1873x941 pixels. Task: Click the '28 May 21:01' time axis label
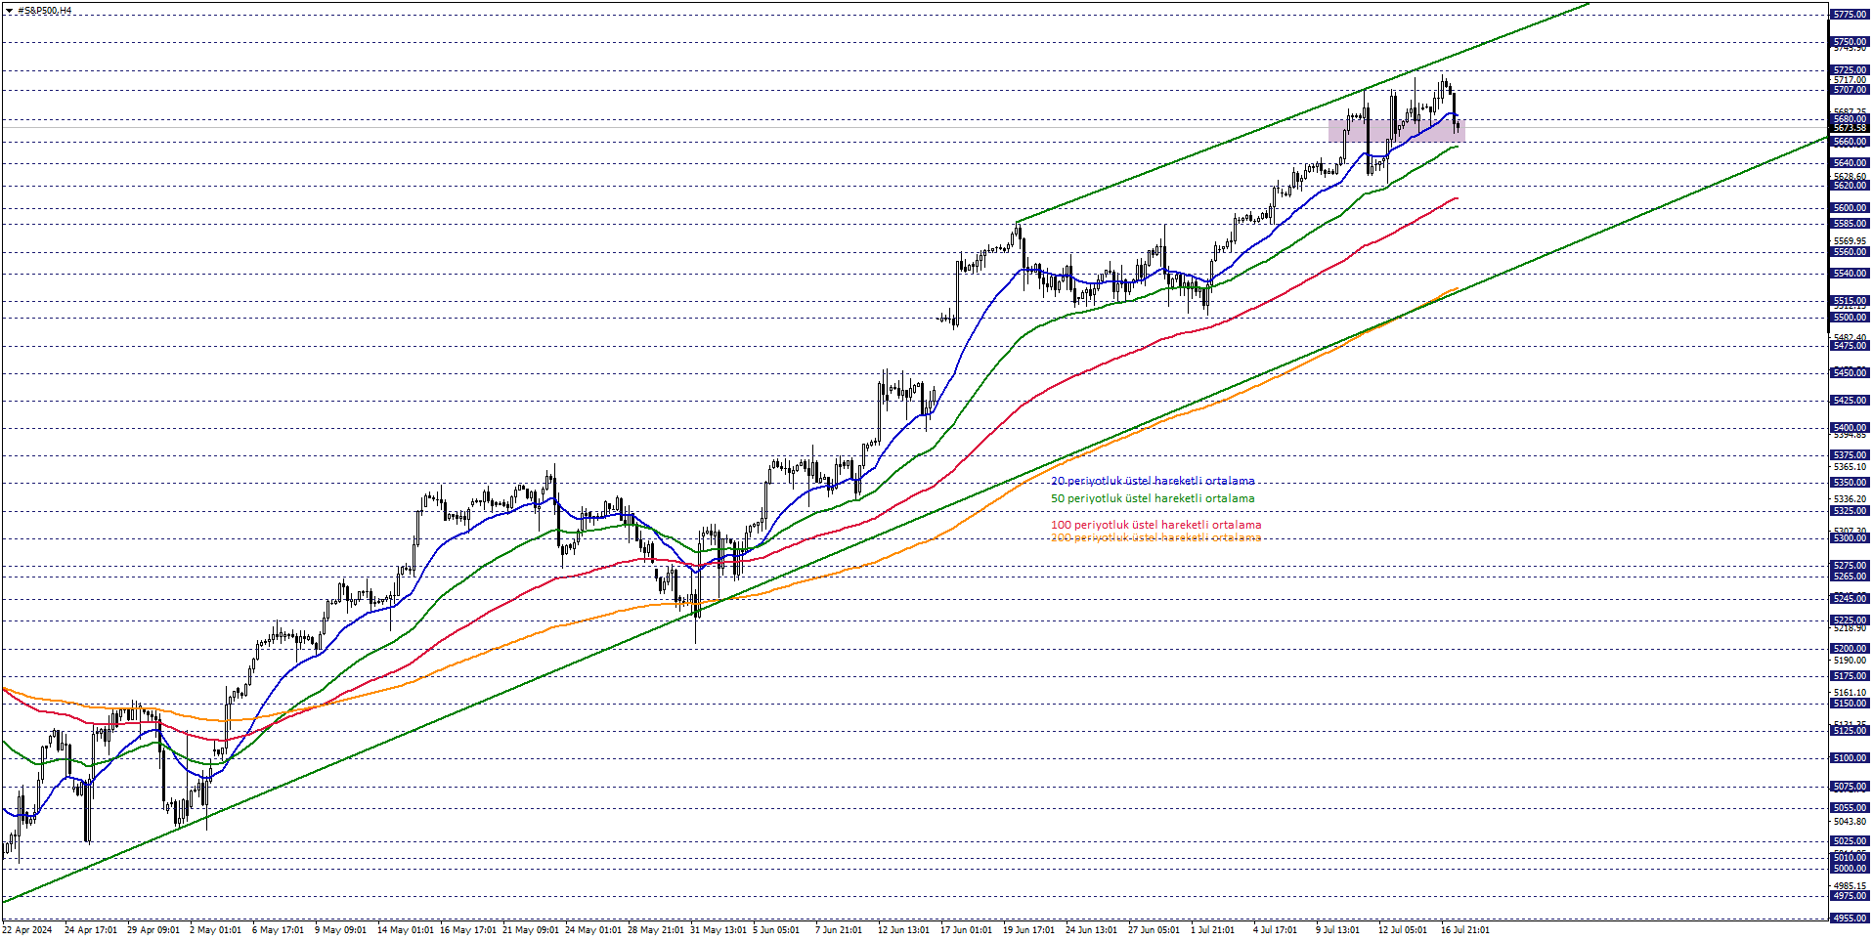[656, 930]
